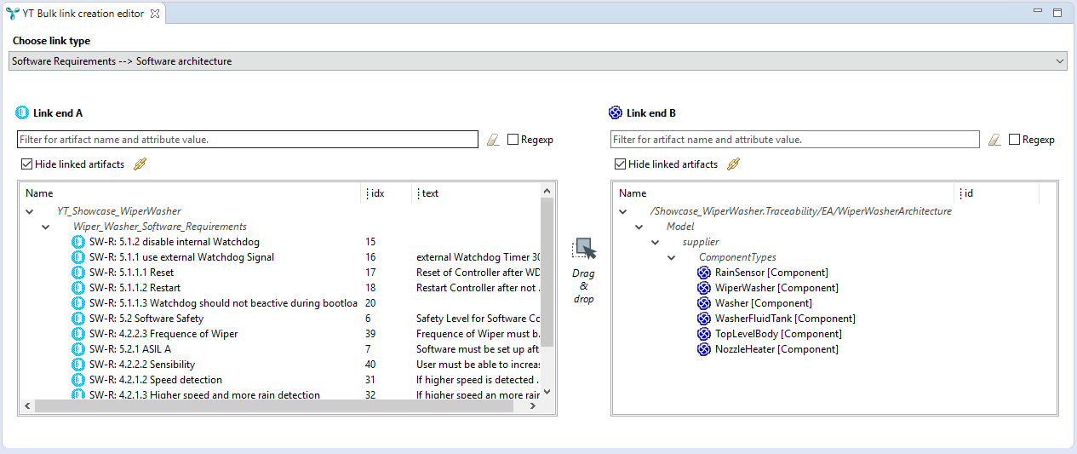The image size is (1077, 454).
Task: Maximize the editor view
Action: point(1057,12)
